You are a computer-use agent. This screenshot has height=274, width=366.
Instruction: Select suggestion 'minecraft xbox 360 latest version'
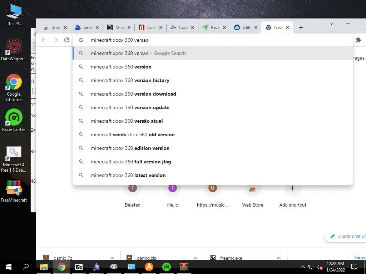213,175
